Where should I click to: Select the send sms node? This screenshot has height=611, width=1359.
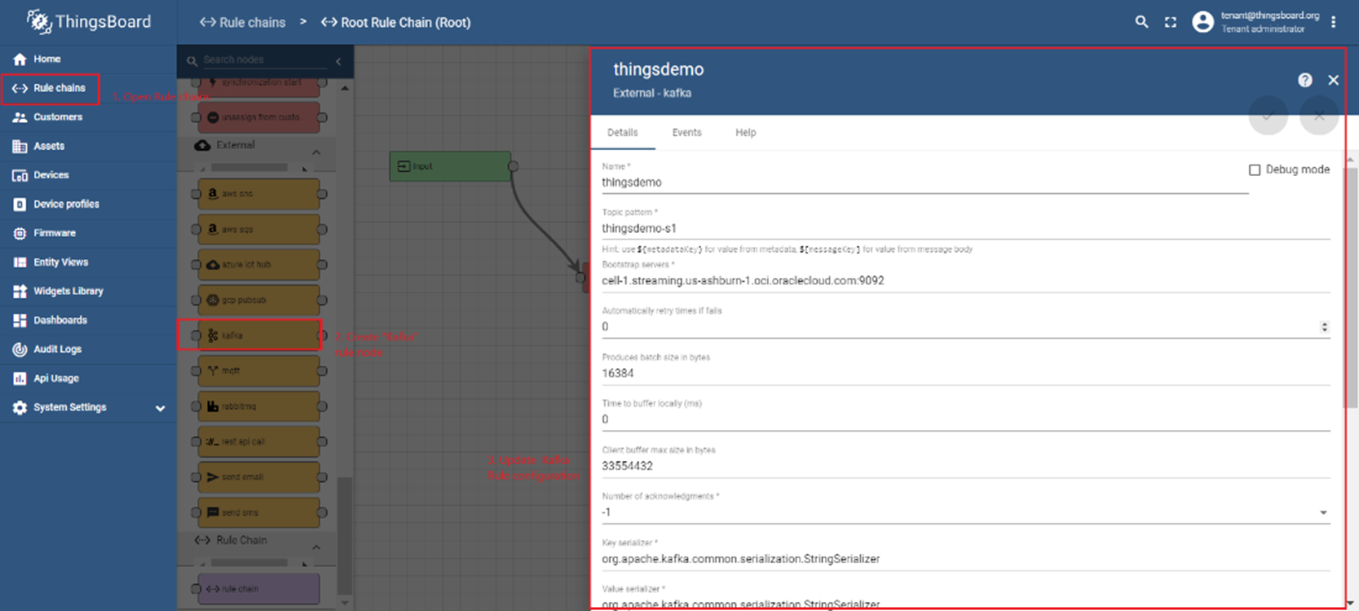tap(258, 512)
